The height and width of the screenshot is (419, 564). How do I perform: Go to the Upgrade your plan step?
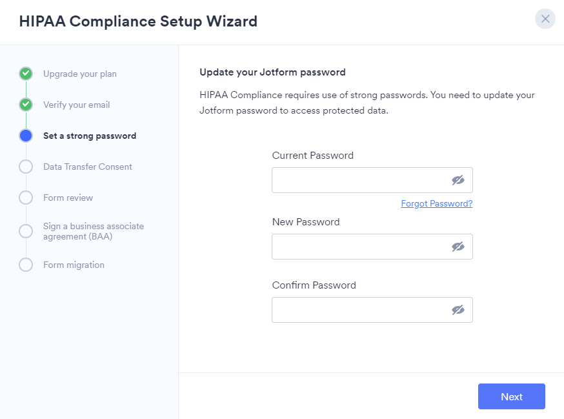pyautogui.click(x=80, y=74)
